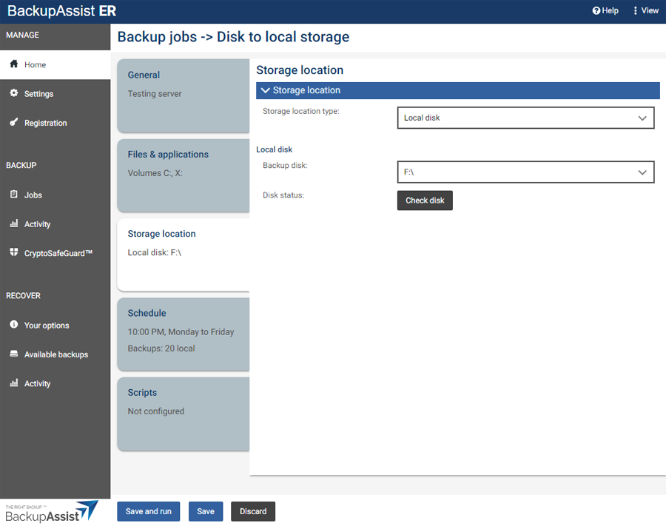Open the View menu in header
The height and width of the screenshot is (526, 666).
pyautogui.click(x=645, y=10)
